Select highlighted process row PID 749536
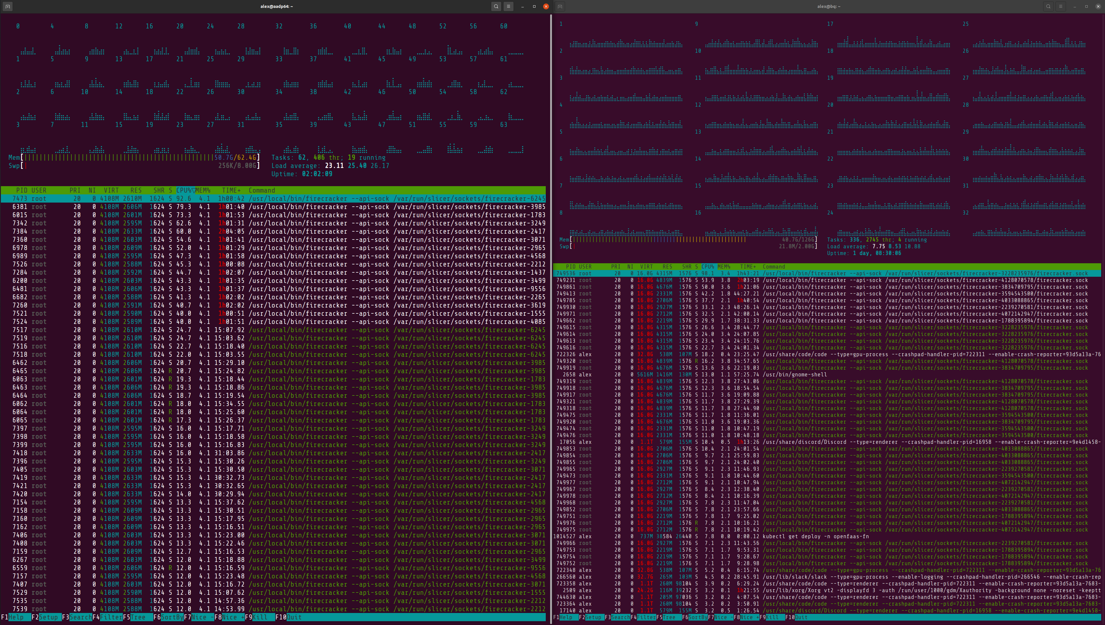 [x=827, y=274]
